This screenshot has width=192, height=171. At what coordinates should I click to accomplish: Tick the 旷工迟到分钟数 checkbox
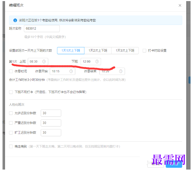[11, 133]
